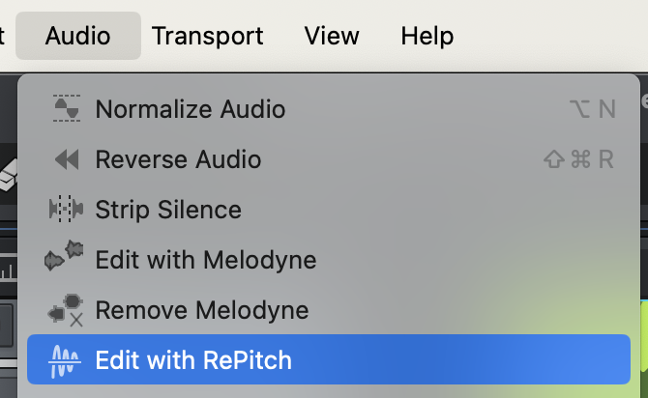Choose Normalize Audio from the menu
The width and height of the screenshot is (648, 398).
tap(191, 109)
